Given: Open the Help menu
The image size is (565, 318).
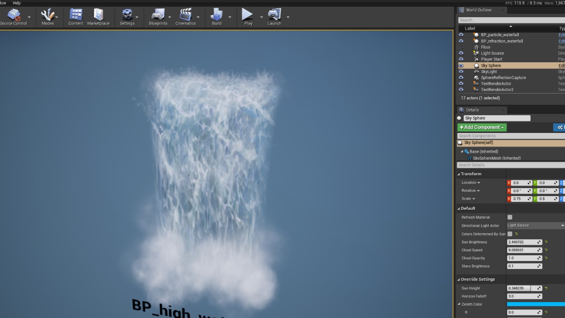Looking at the screenshot, I should 16,3.
